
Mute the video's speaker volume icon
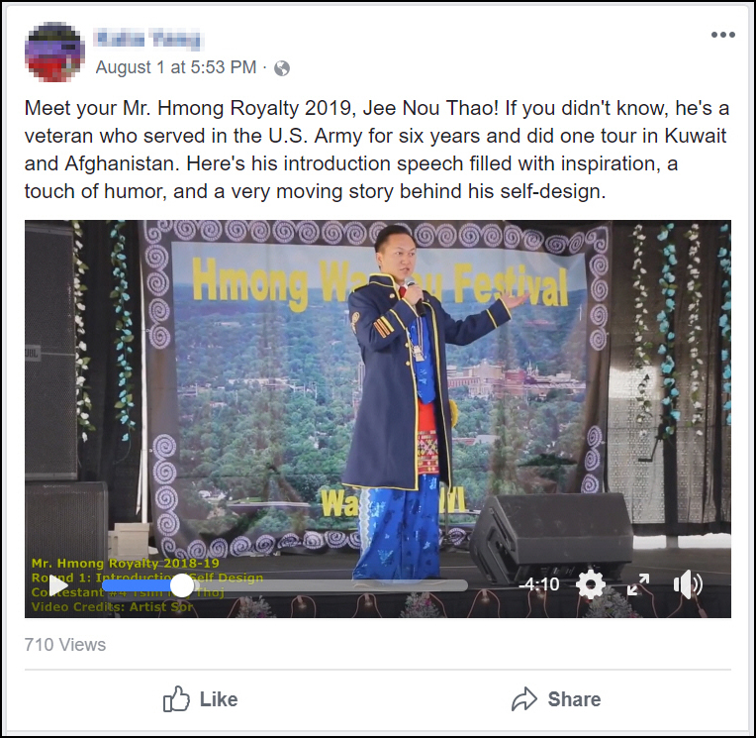click(x=688, y=584)
